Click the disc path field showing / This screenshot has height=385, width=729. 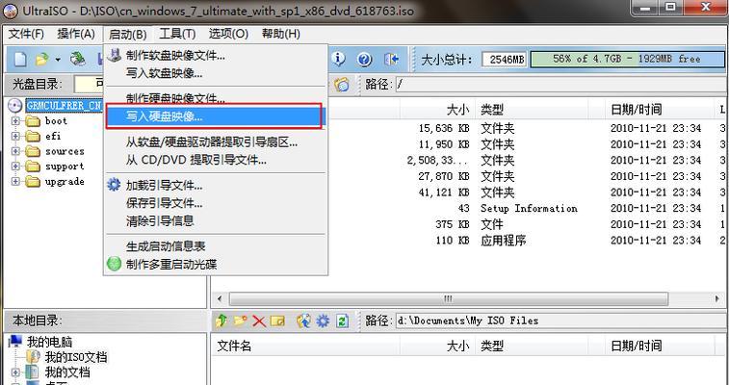point(561,85)
